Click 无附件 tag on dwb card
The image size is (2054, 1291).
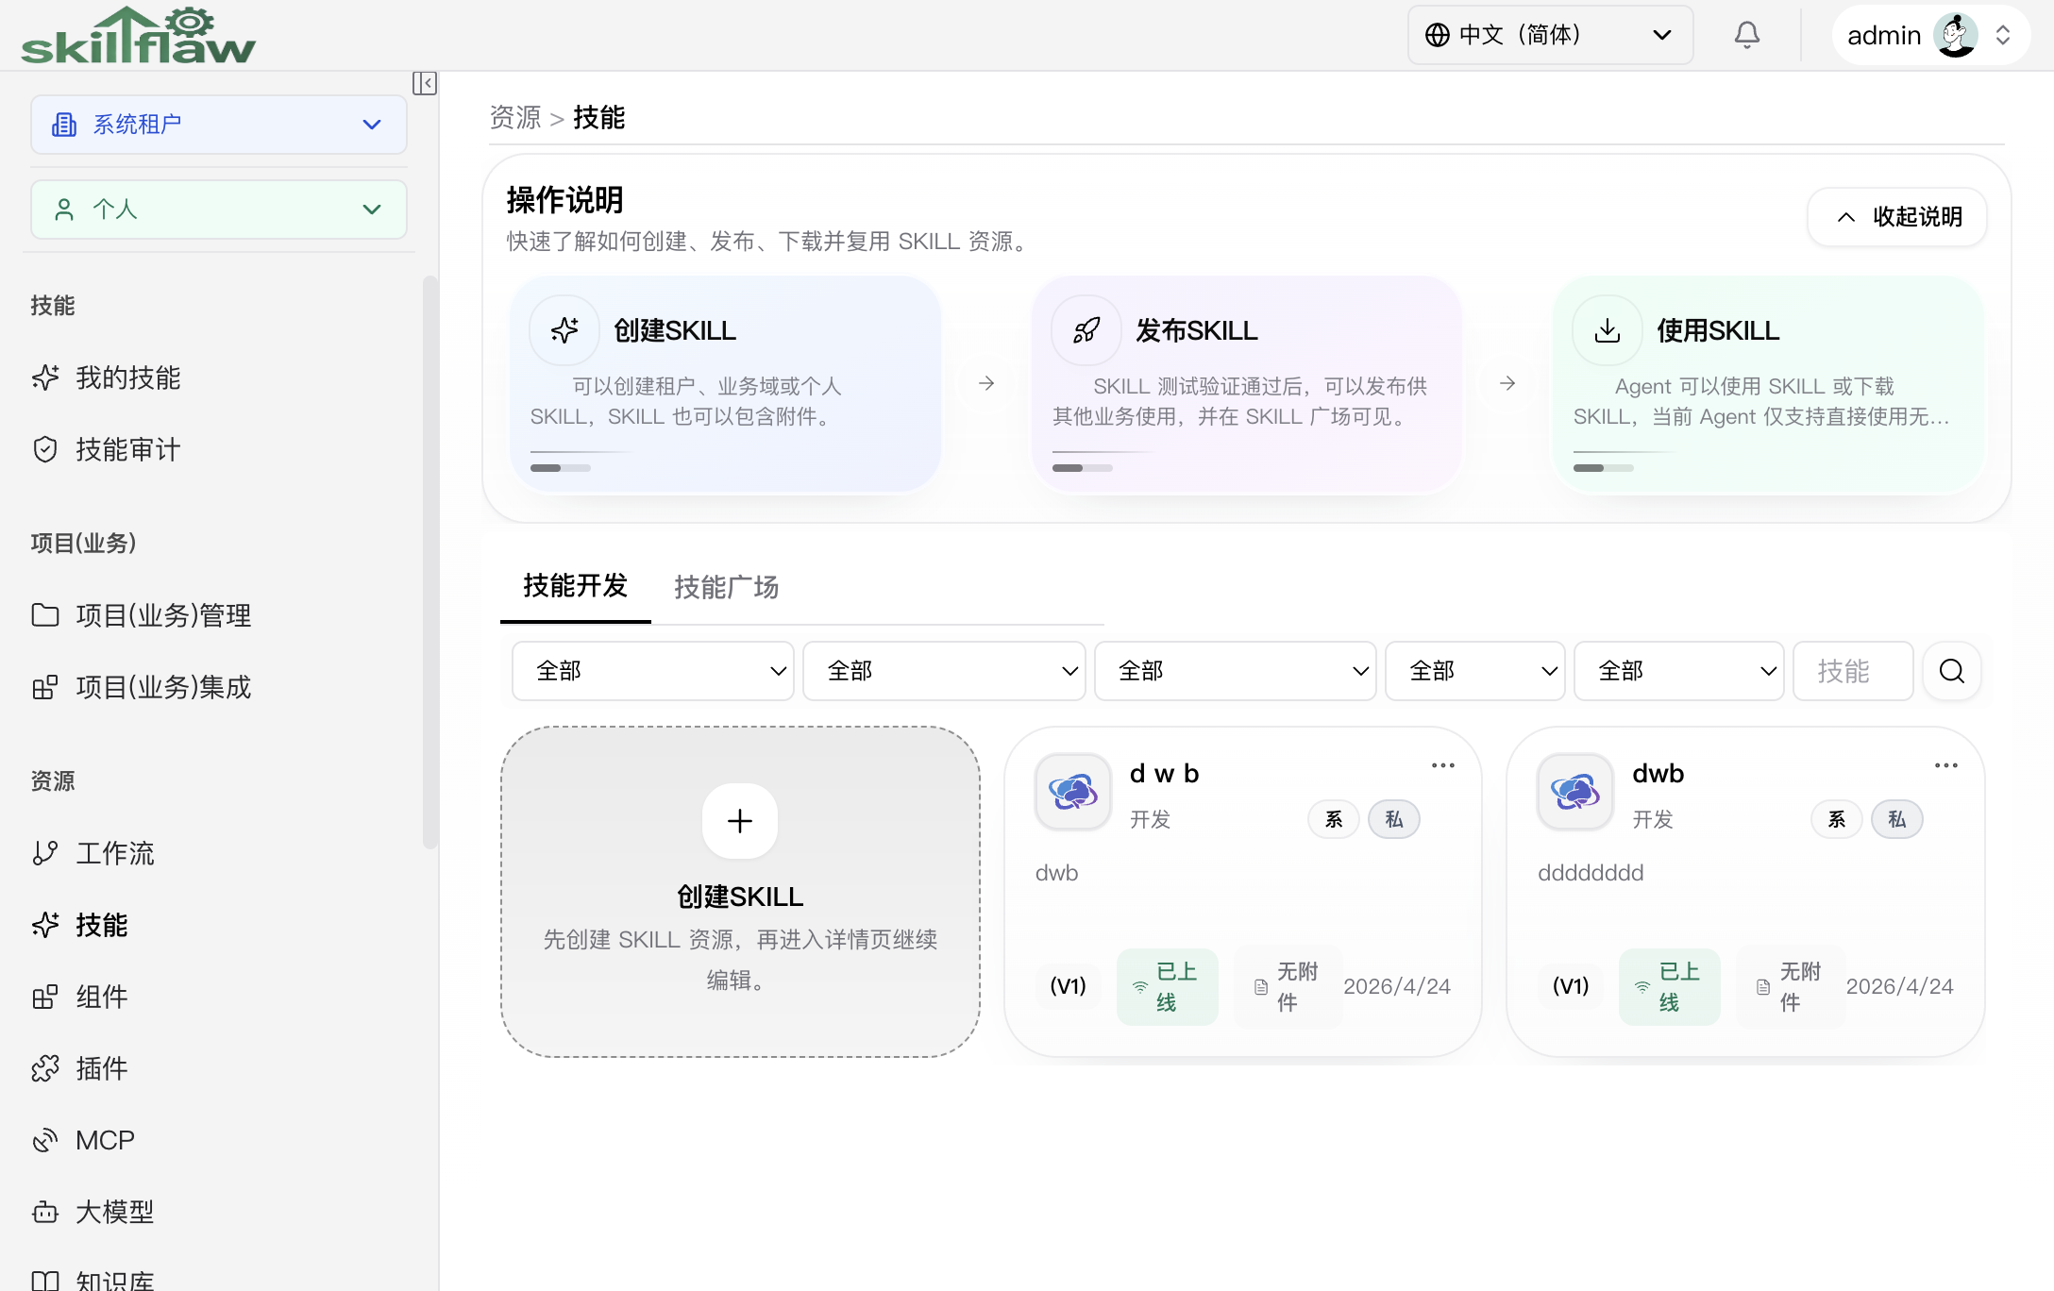[x=1790, y=986]
